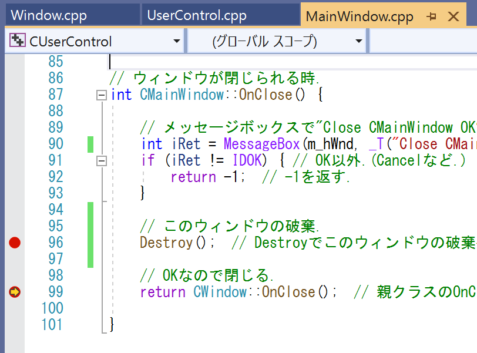The width and height of the screenshot is (477, 353).
Task: Click IDOK constant on line 91
Action: pyautogui.click(x=247, y=160)
